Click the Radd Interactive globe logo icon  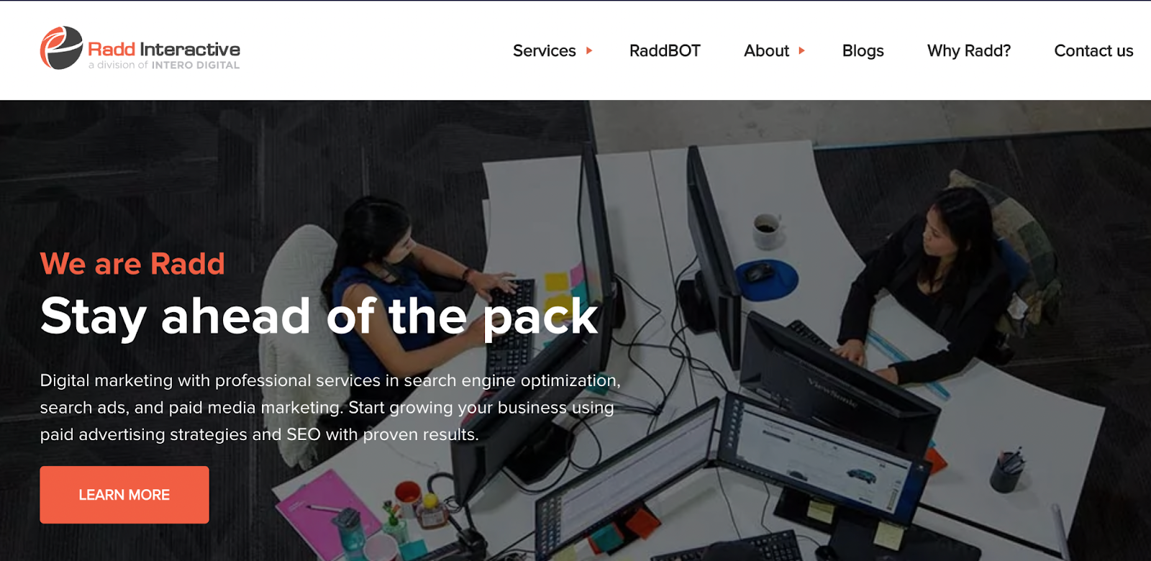point(61,48)
